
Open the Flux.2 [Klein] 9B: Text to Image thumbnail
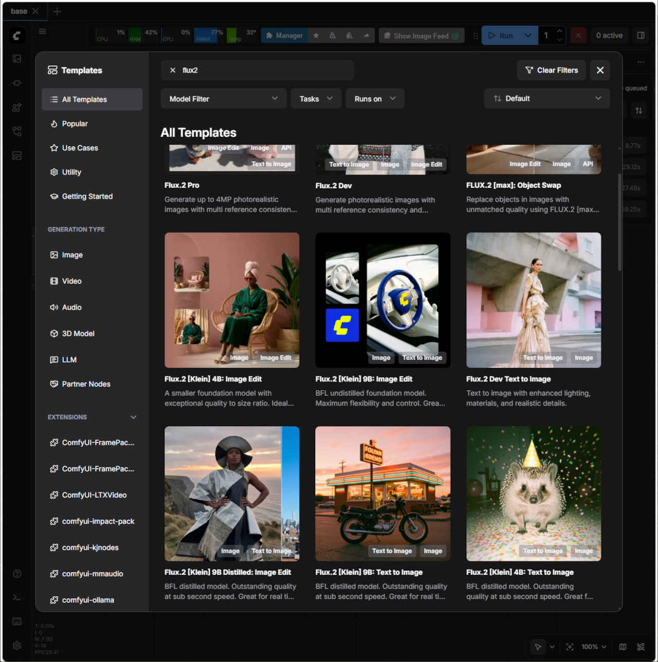click(x=382, y=493)
